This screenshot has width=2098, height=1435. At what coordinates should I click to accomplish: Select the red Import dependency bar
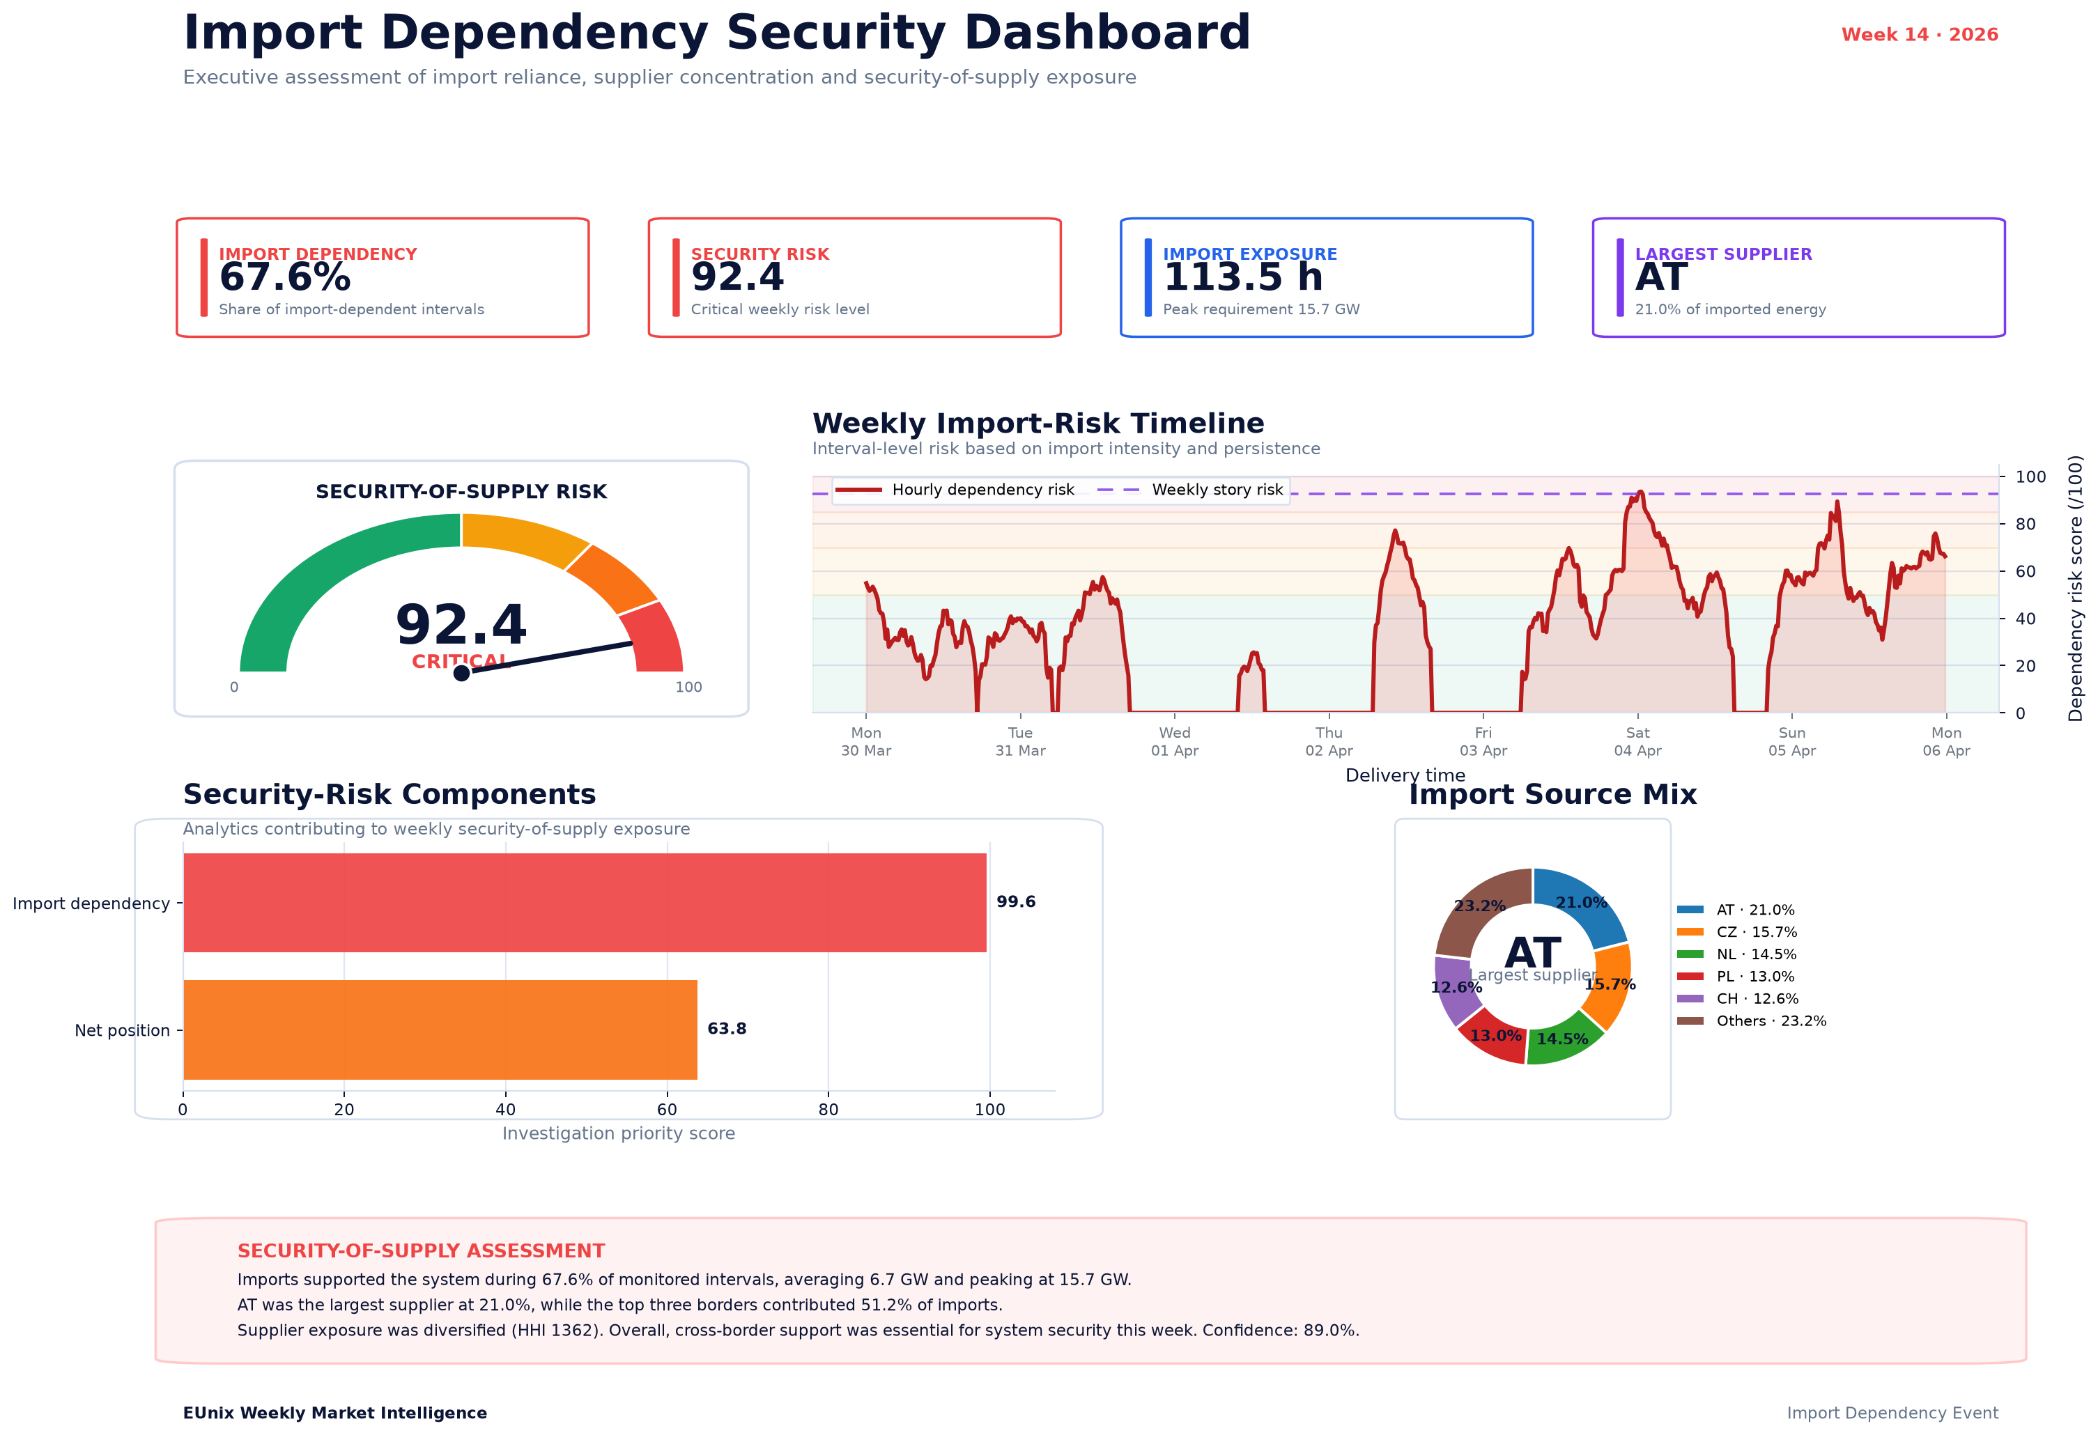(585, 903)
